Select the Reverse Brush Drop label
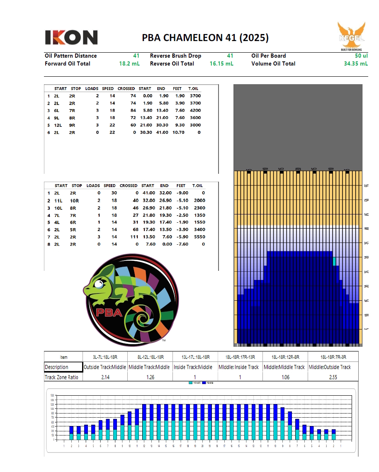This screenshot has height=472, width=379. click(175, 56)
